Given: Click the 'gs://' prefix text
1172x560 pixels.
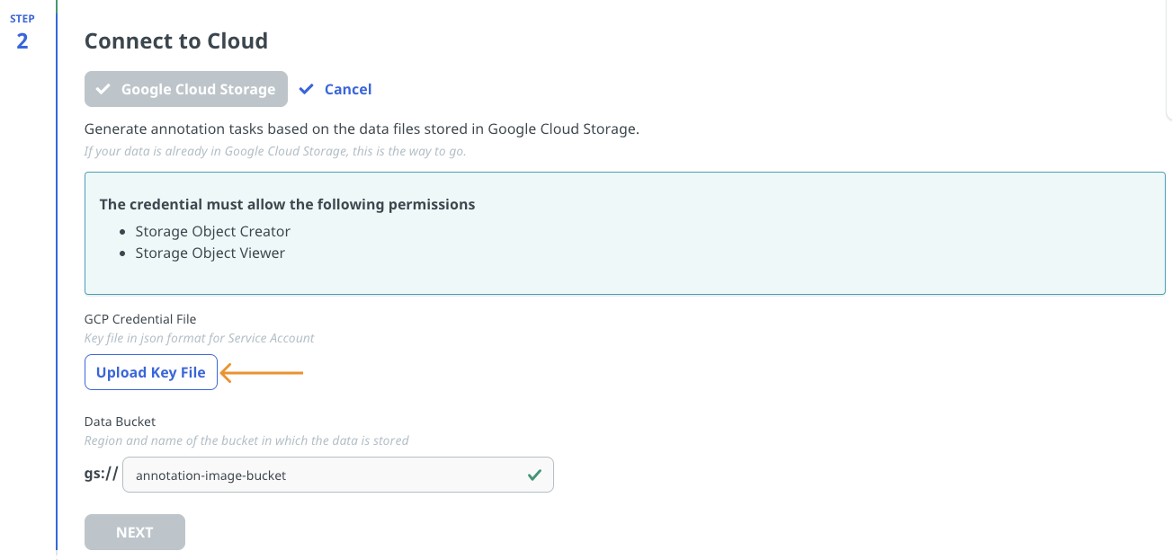Looking at the screenshot, I should [x=102, y=474].
